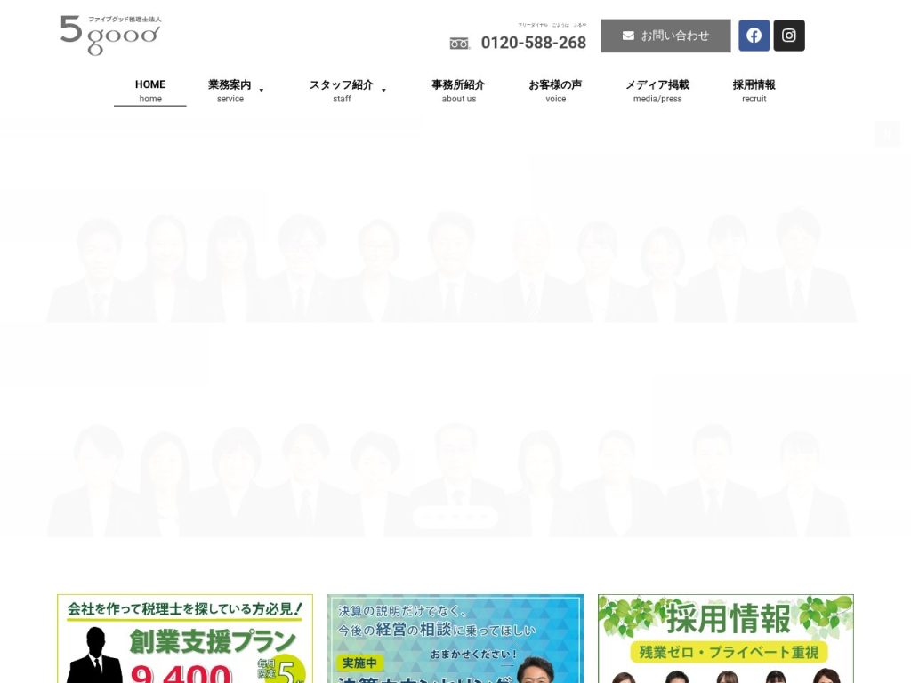Click the faded pause button on the slideshow
Screen dimensions: 911x683
coord(887,134)
